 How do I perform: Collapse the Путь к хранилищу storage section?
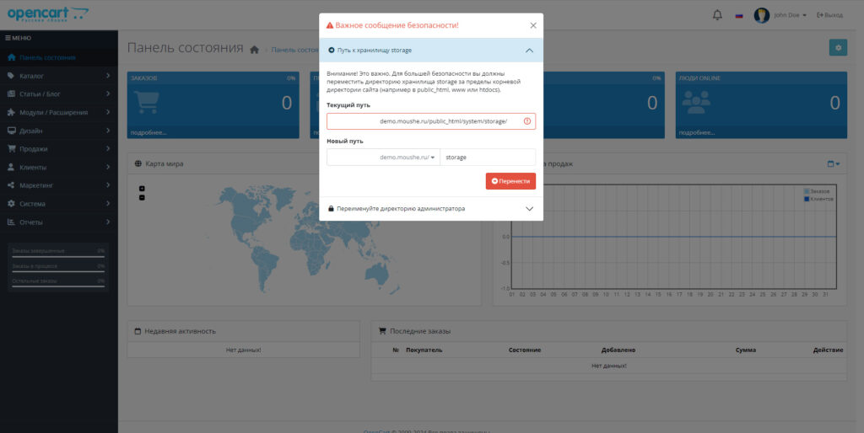tap(431, 50)
